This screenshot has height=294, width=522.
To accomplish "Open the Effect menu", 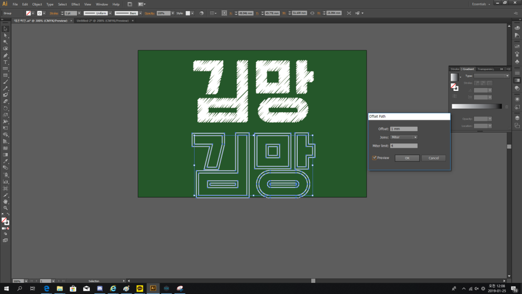I will pos(75,4).
